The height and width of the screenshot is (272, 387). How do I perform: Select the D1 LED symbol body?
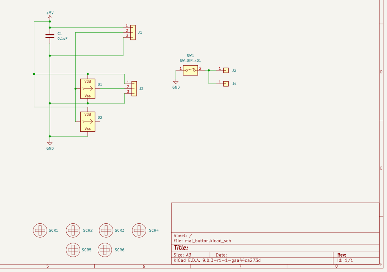[x=88, y=88]
